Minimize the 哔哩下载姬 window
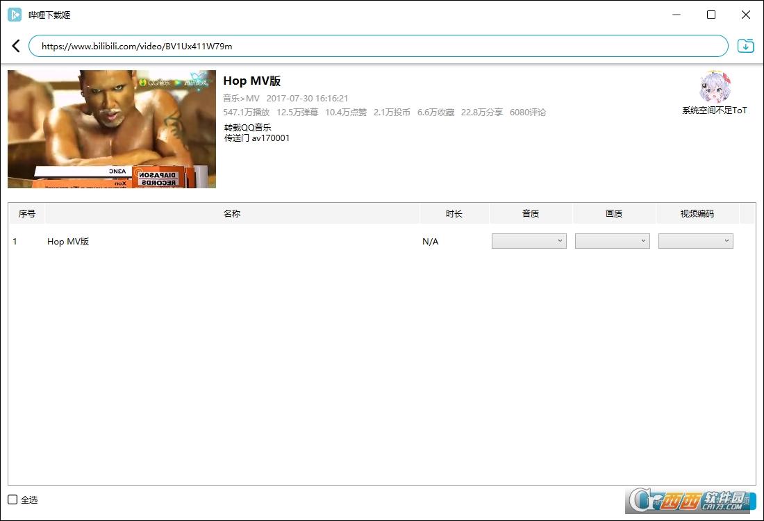The image size is (764, 521). click(676, 15)
